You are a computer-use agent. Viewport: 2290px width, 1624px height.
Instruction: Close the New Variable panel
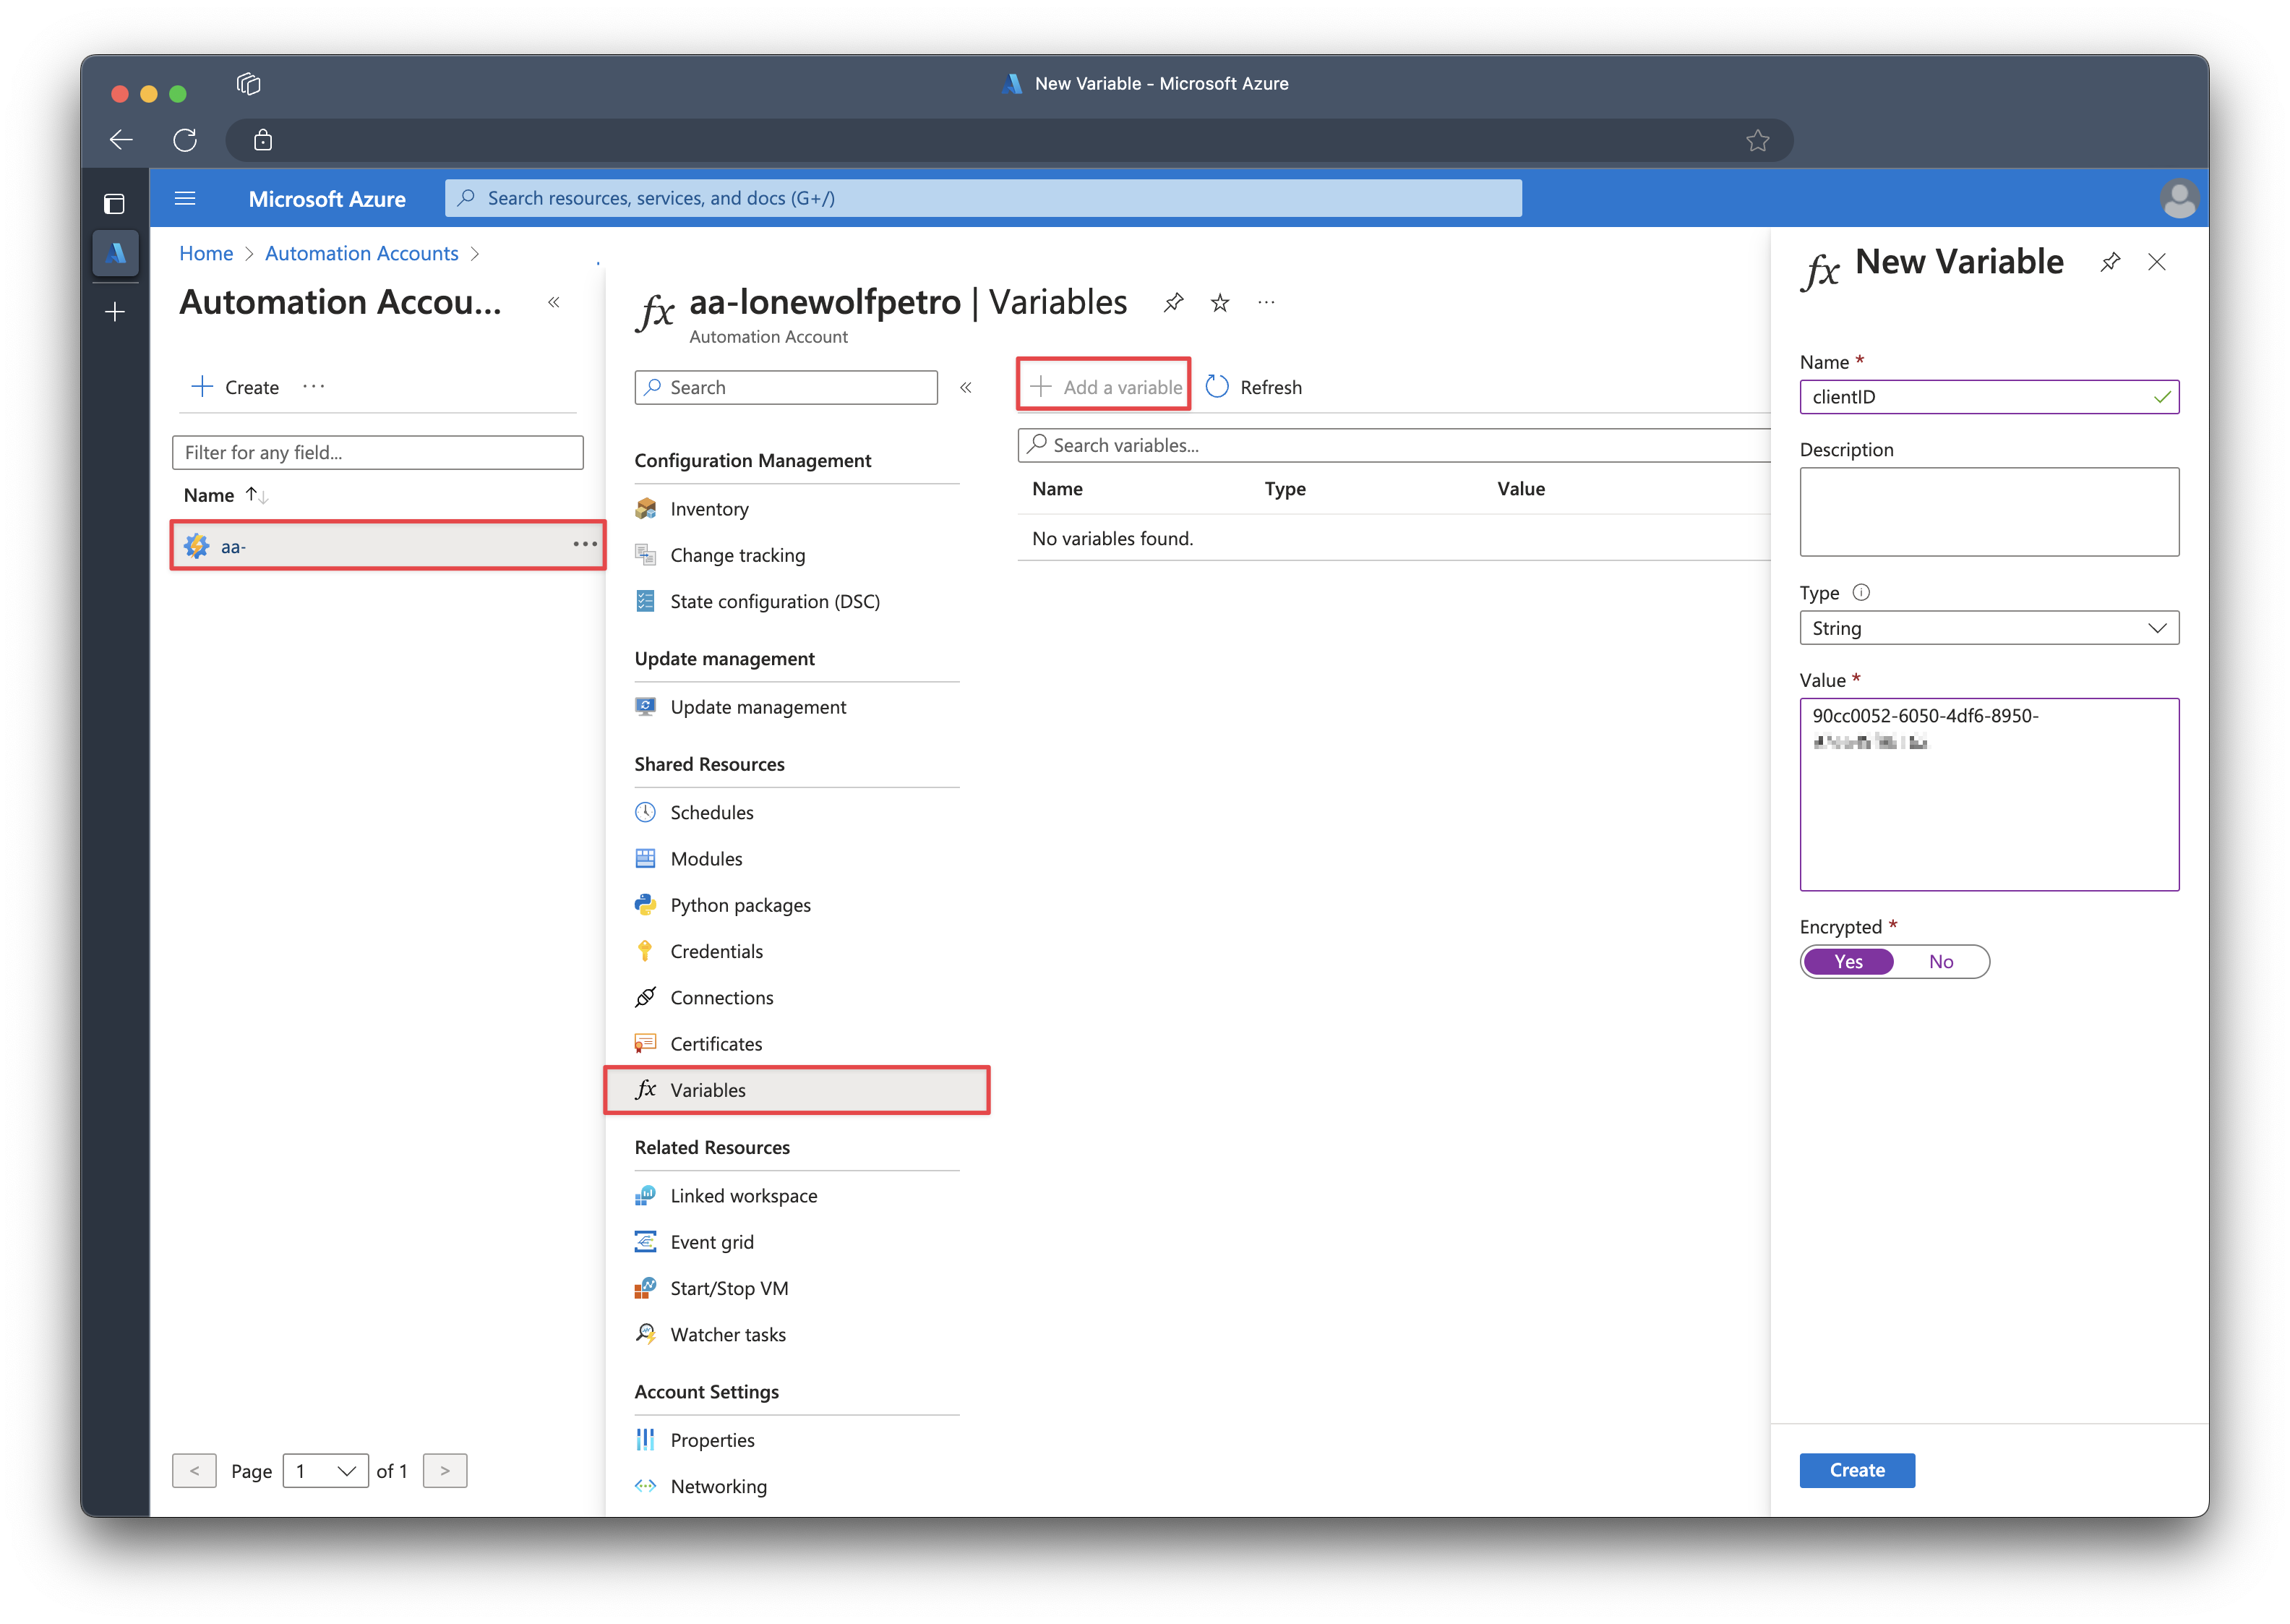pos(2156,262)
